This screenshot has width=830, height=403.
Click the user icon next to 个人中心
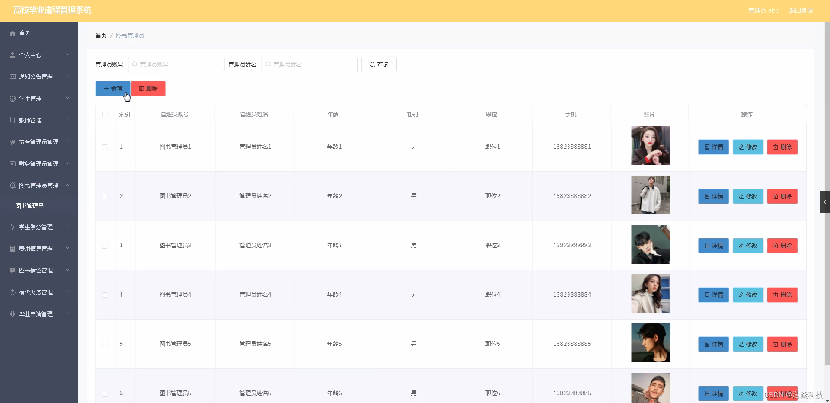point(13,55)
